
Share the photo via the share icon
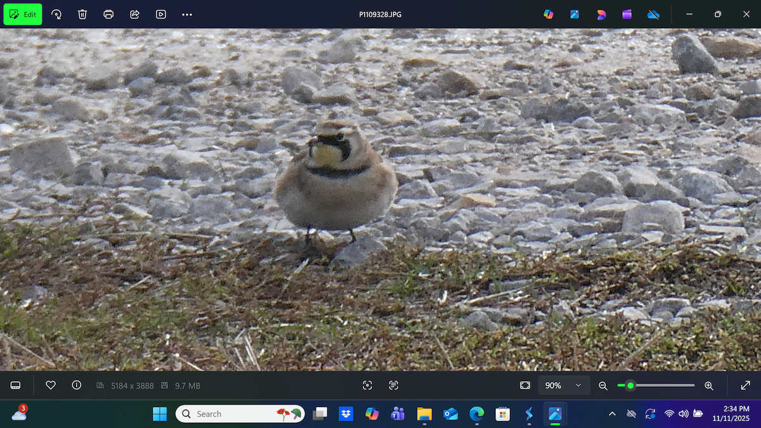134,14
